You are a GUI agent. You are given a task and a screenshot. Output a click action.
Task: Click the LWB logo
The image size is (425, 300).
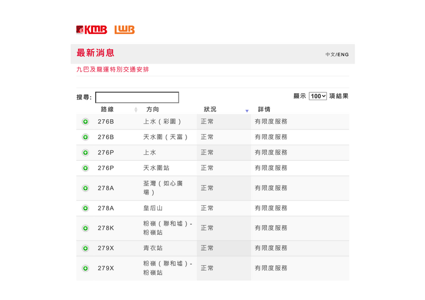point(124,30)
